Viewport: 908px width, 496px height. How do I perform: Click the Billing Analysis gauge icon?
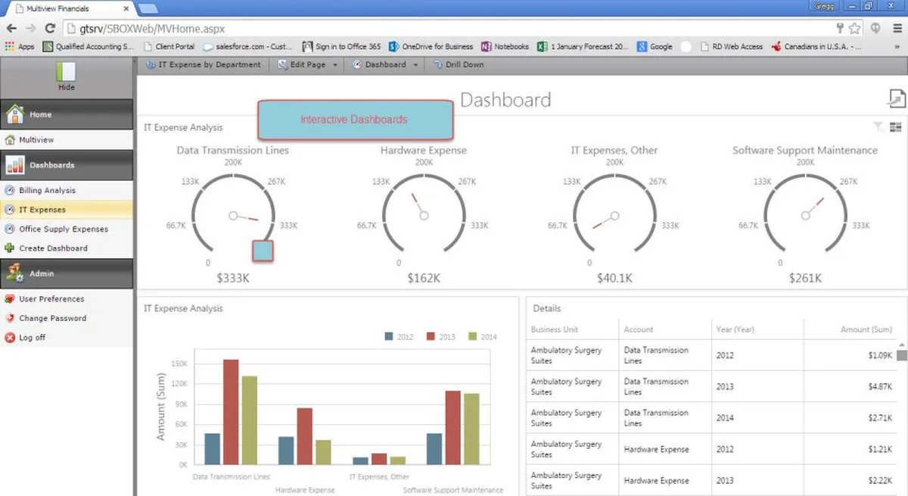(10, 191)
